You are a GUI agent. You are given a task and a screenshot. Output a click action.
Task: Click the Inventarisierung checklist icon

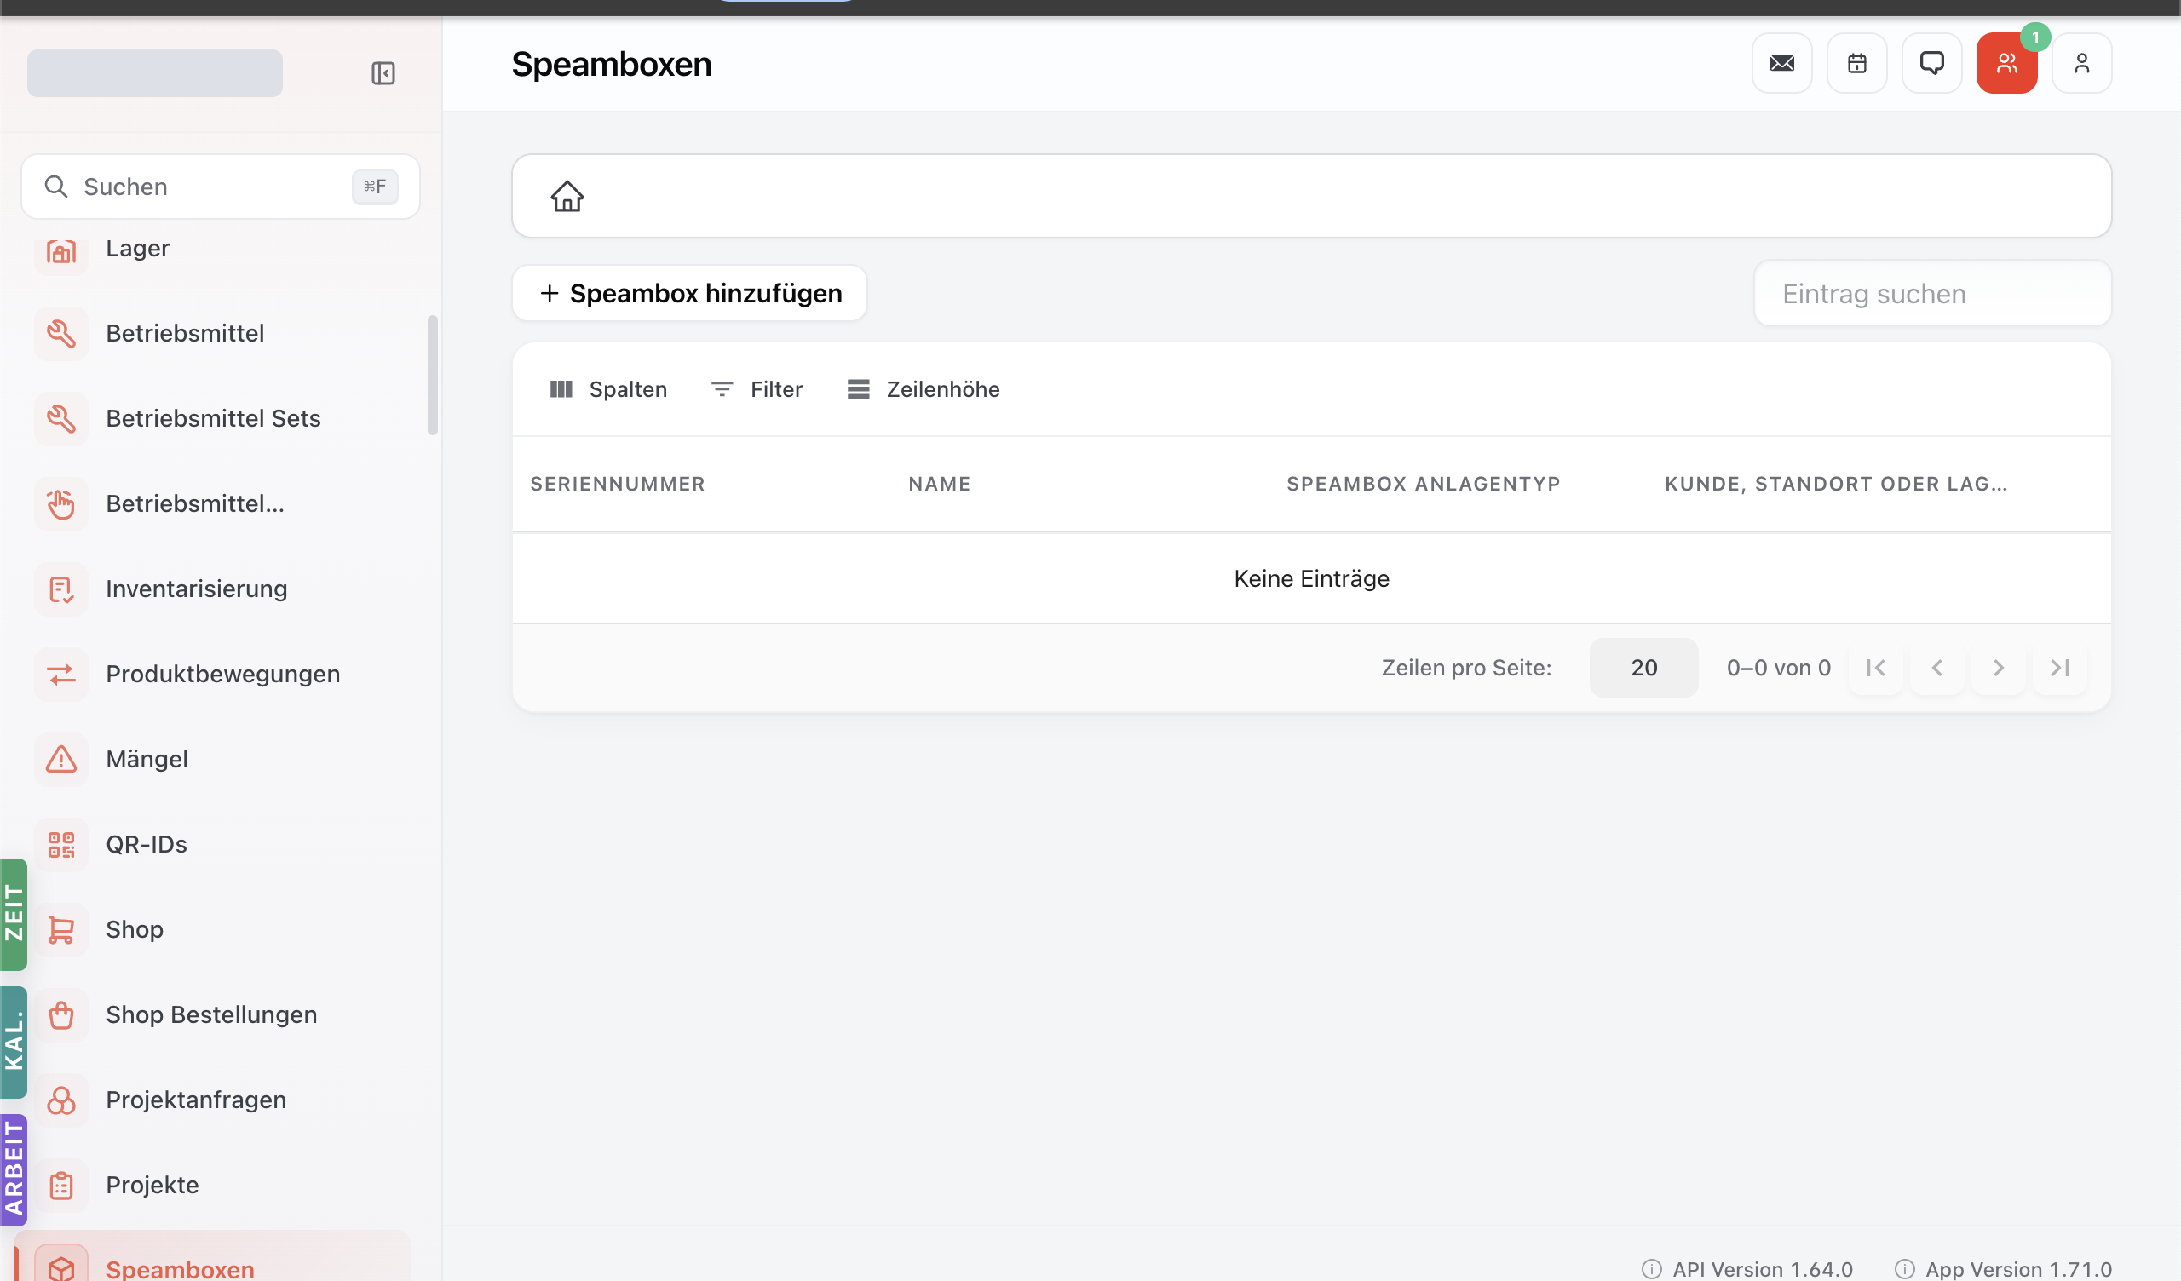point(60,589)
